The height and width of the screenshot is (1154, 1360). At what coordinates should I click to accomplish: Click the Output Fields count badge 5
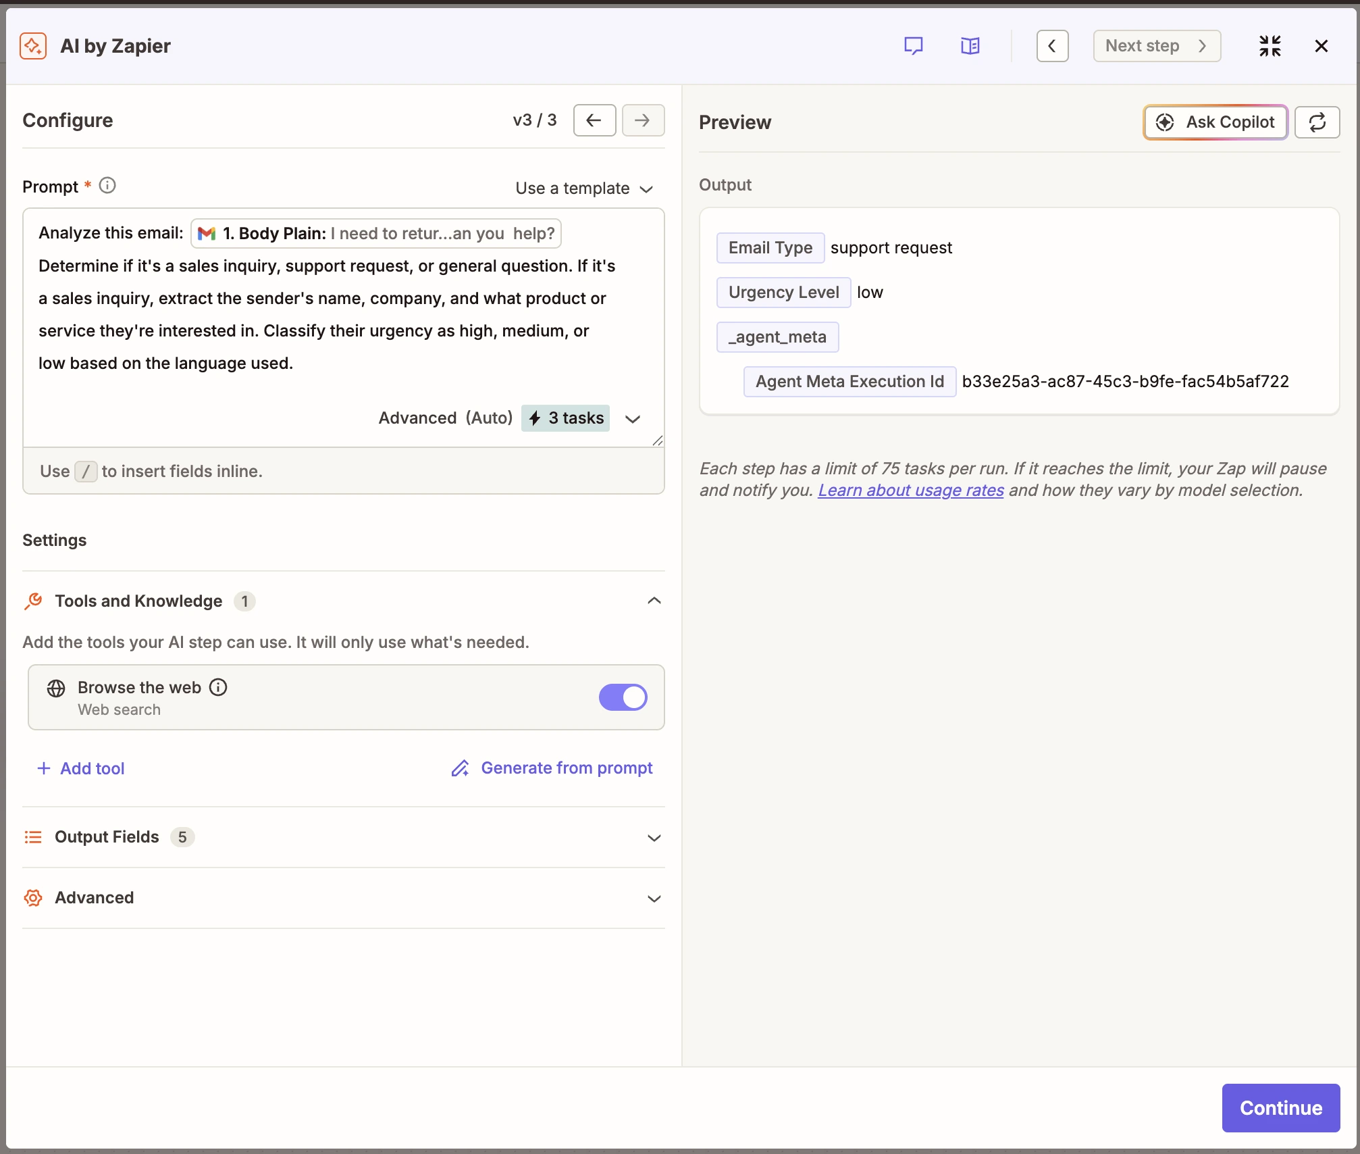click(x=182, y=837)
